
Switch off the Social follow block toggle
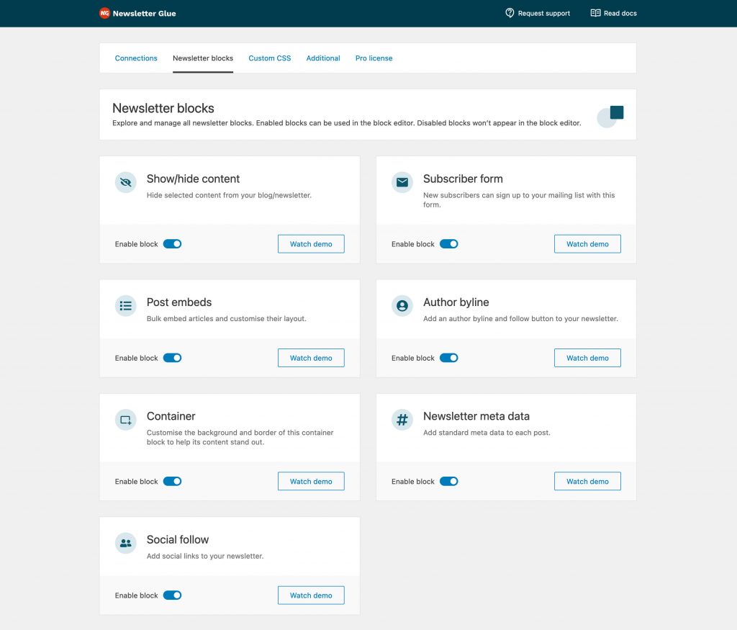172,595
